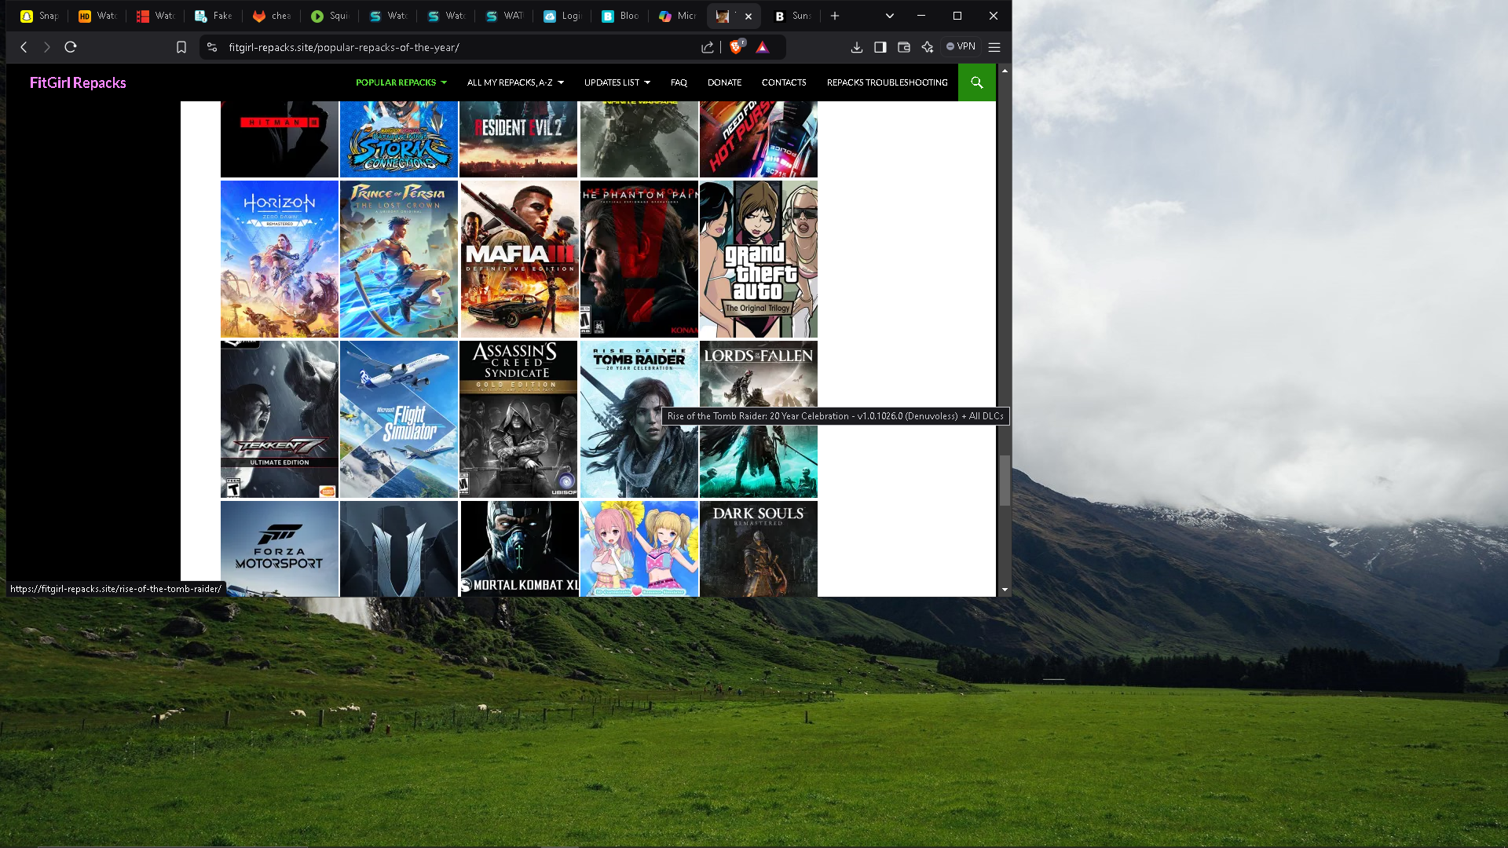Screen dimensions: 1508x848
Task: Expand All My Repacks, A-Z menu
Action: 515,82
